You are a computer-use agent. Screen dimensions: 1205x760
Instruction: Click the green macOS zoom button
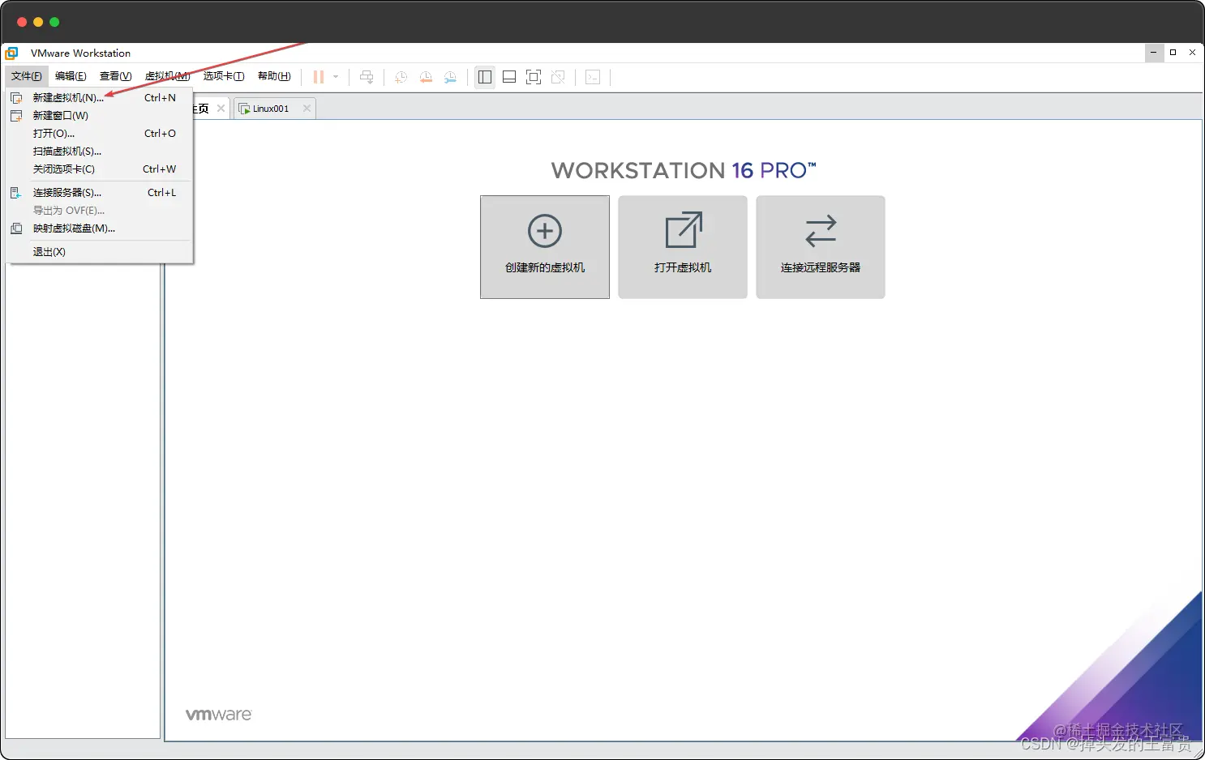pos(54,22)
